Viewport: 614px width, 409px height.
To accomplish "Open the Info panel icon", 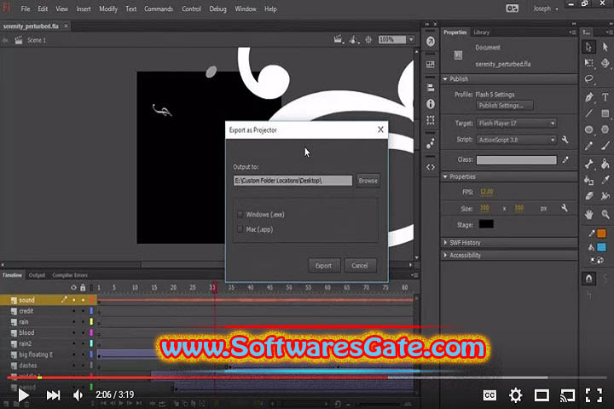I will click(431, 104).
